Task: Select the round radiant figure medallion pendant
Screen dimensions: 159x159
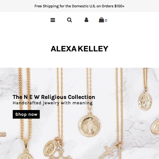Action: pos(90,126)
